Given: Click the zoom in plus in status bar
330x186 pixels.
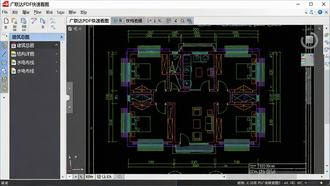Looking at the screenshot, I should point(321,183).
